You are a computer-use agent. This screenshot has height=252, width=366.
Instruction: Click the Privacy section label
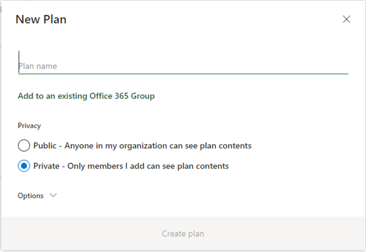click(x=30, y=126)
